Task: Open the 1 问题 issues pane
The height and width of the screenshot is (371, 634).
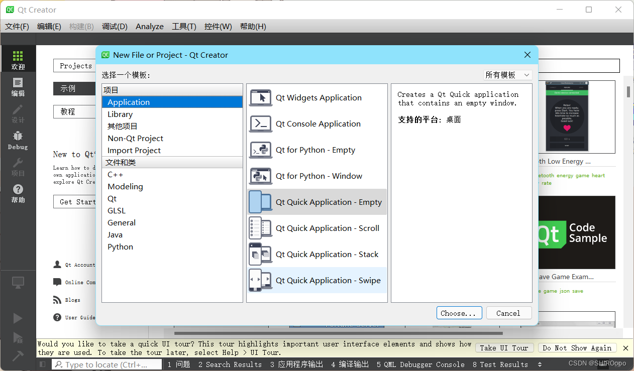Action: pyautogui.click(x=178, y=364)
